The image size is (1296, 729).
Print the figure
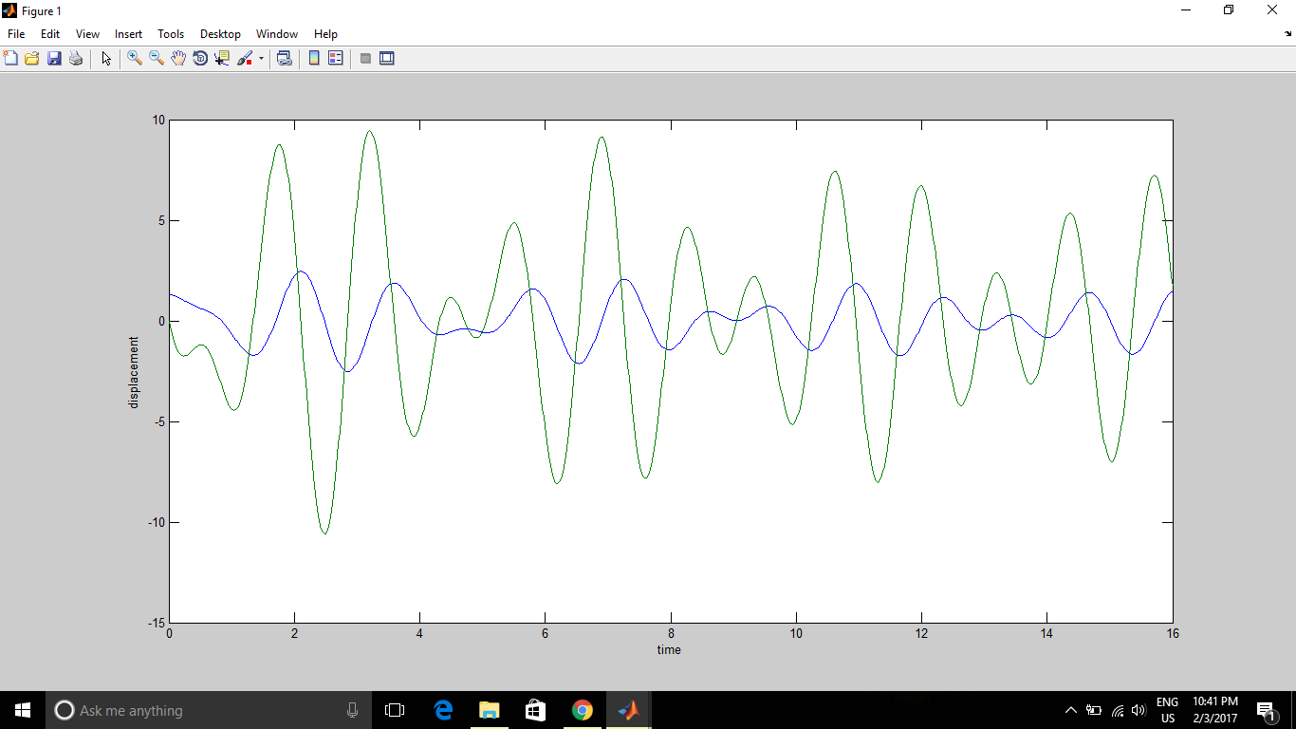tap(75, 58)
